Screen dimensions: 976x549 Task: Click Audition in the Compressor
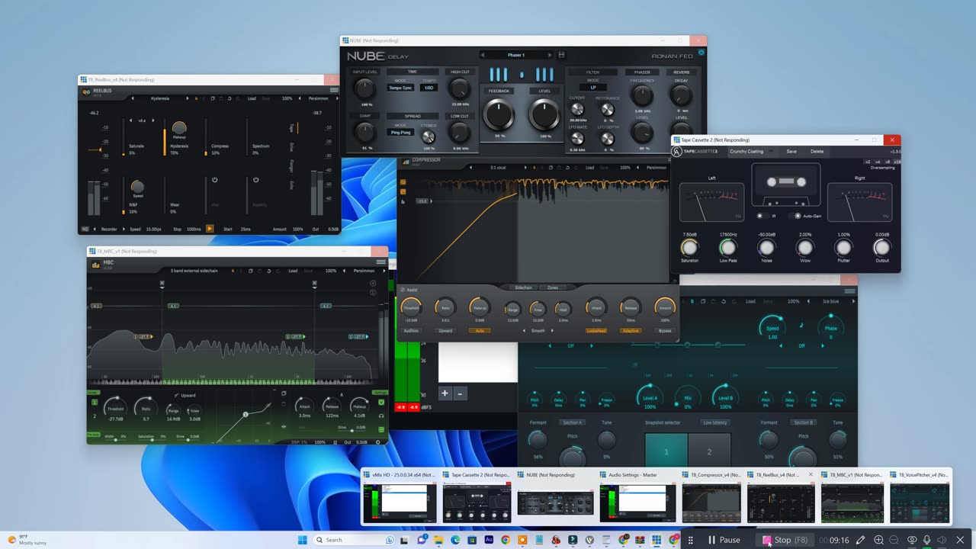411,331
